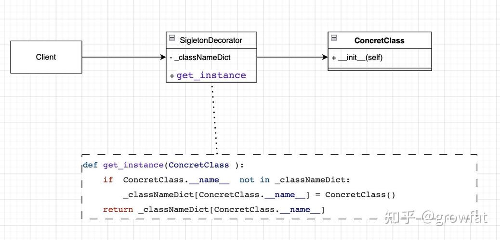Select the Client box
This screenshot has width=500, height=240.
coord(46,57)
